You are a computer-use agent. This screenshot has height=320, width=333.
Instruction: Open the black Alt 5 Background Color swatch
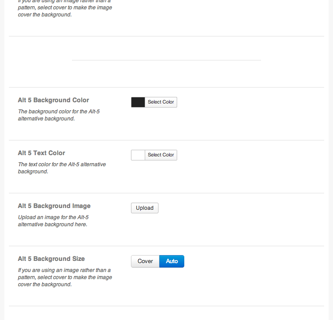pyautogui.click(x=138, y=102)
